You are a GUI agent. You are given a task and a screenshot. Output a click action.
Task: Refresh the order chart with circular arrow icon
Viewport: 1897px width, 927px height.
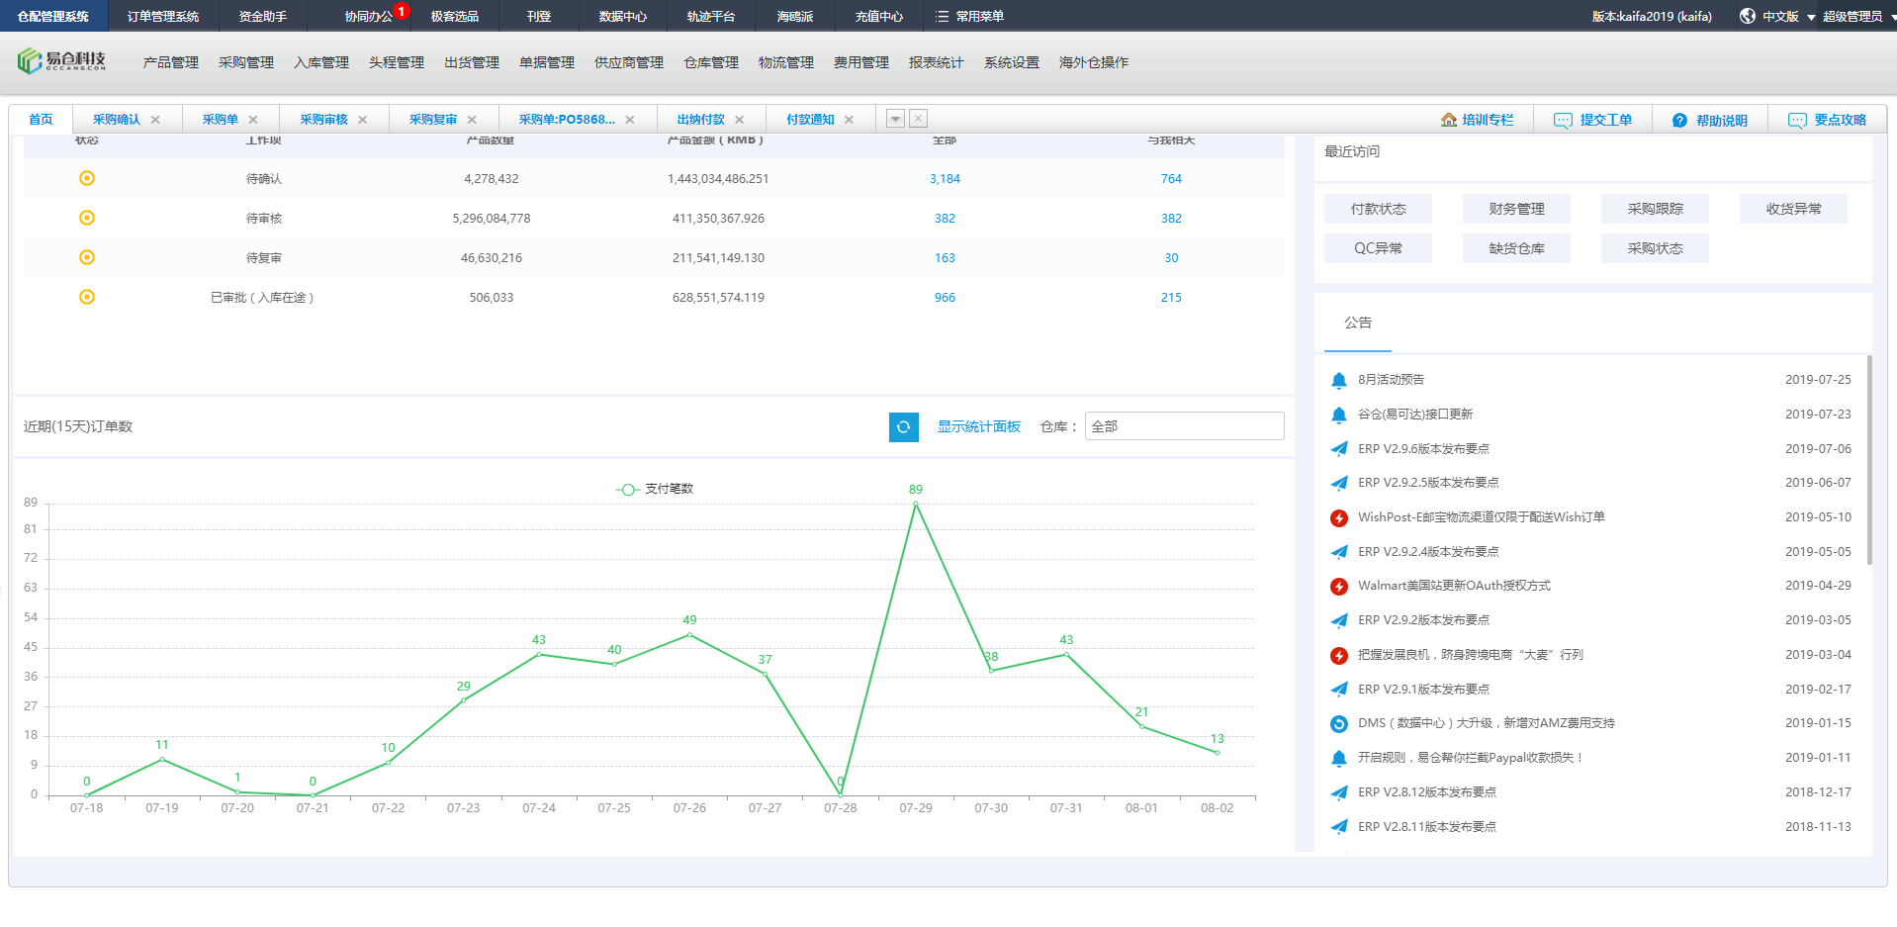(903, 426)
